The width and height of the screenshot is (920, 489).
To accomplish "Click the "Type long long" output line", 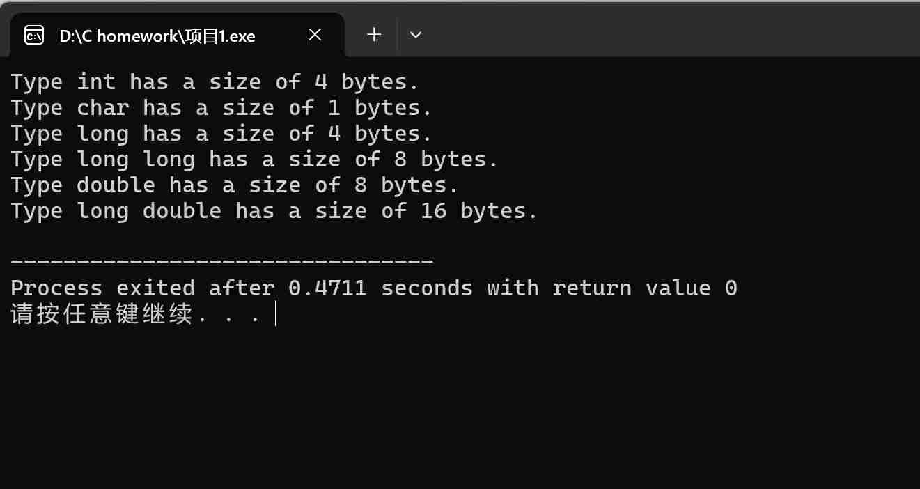I will pos(254,160).
